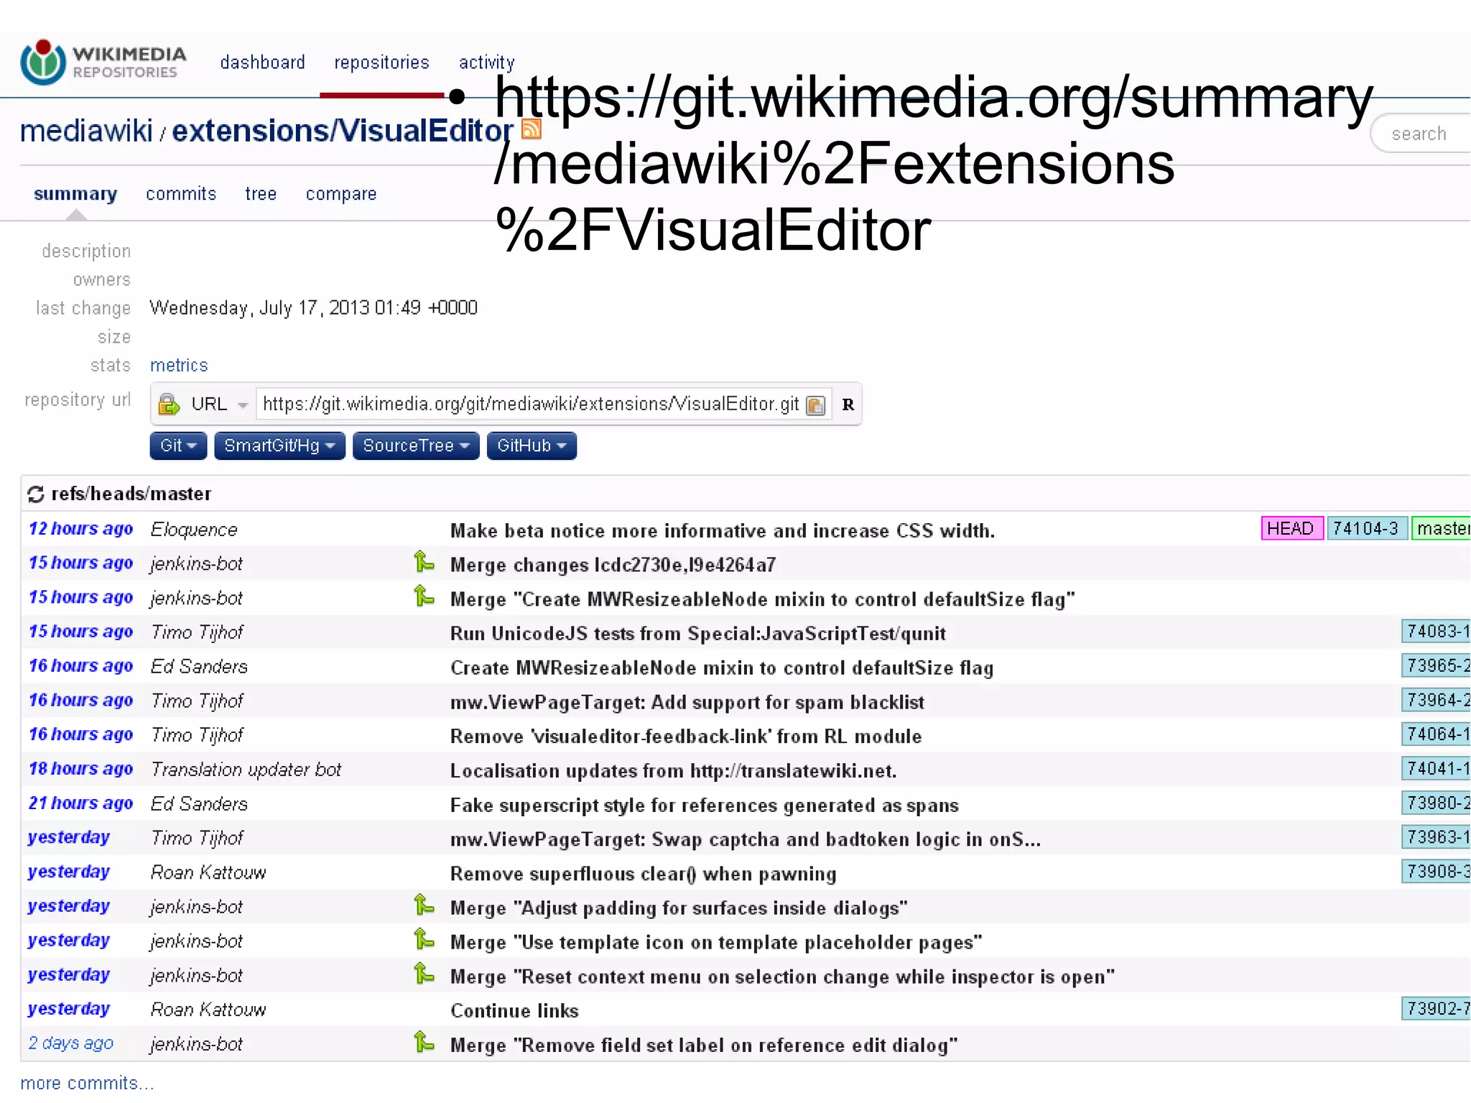This screenshot has height=1103, width=1471.
Task: Go to the dashboard menu item
Action: (x=263, y=63)
